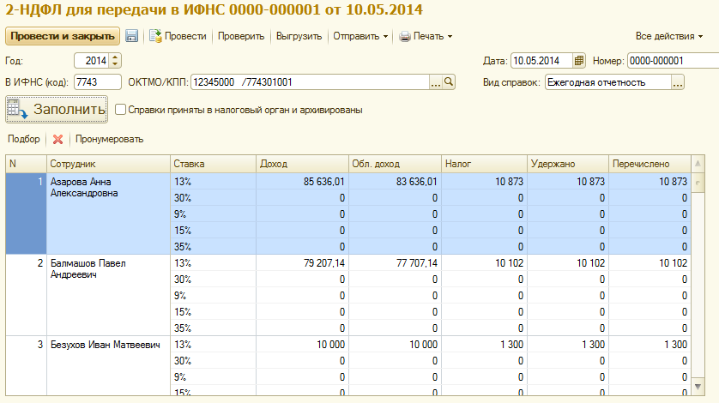This screenshot has height=403, width=719.
Task: Click the Номер field 0000-000001
Action: point(673,61)
